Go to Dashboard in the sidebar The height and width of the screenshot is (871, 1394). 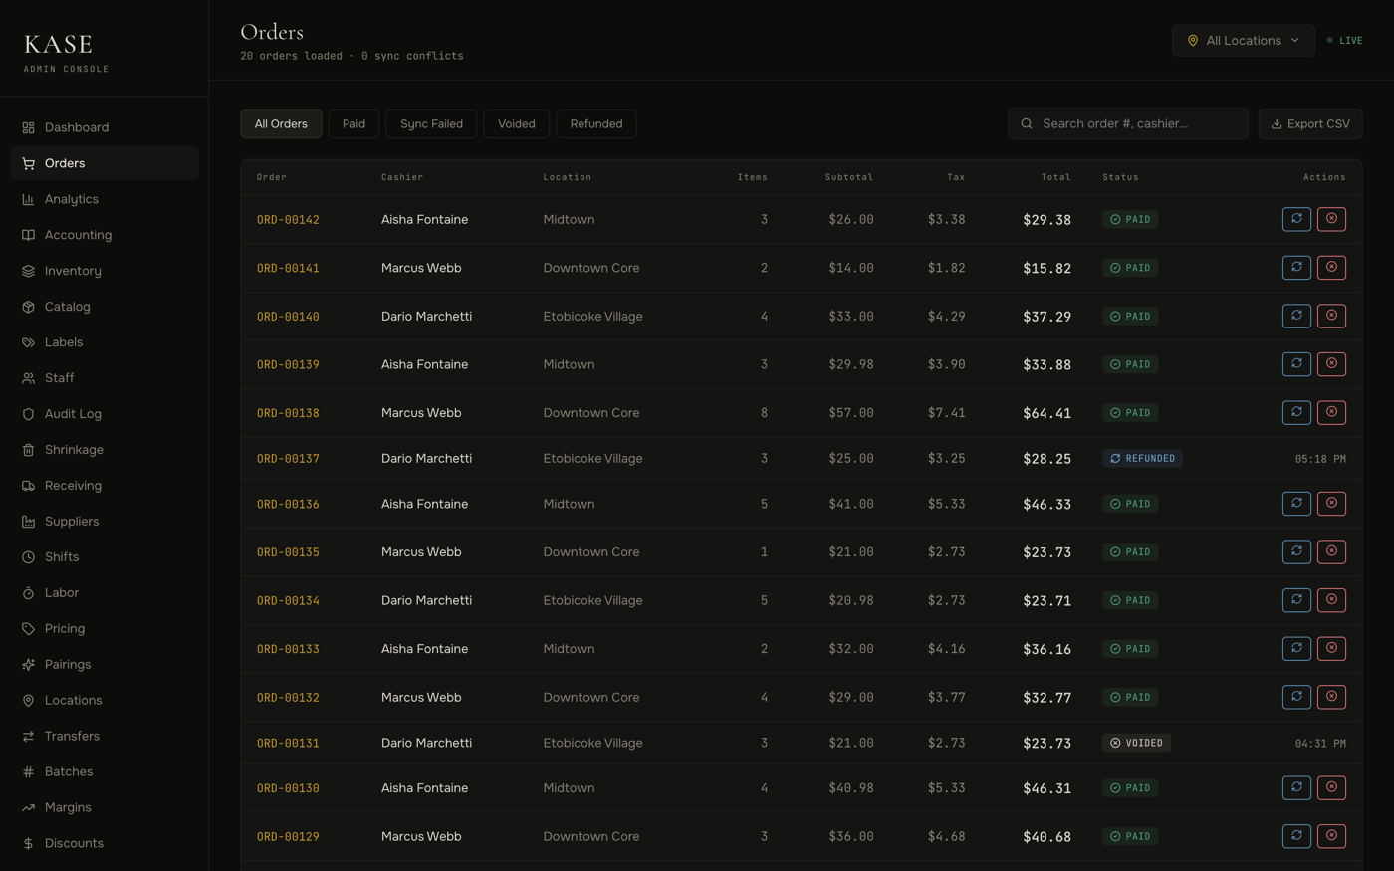(104, 127)
